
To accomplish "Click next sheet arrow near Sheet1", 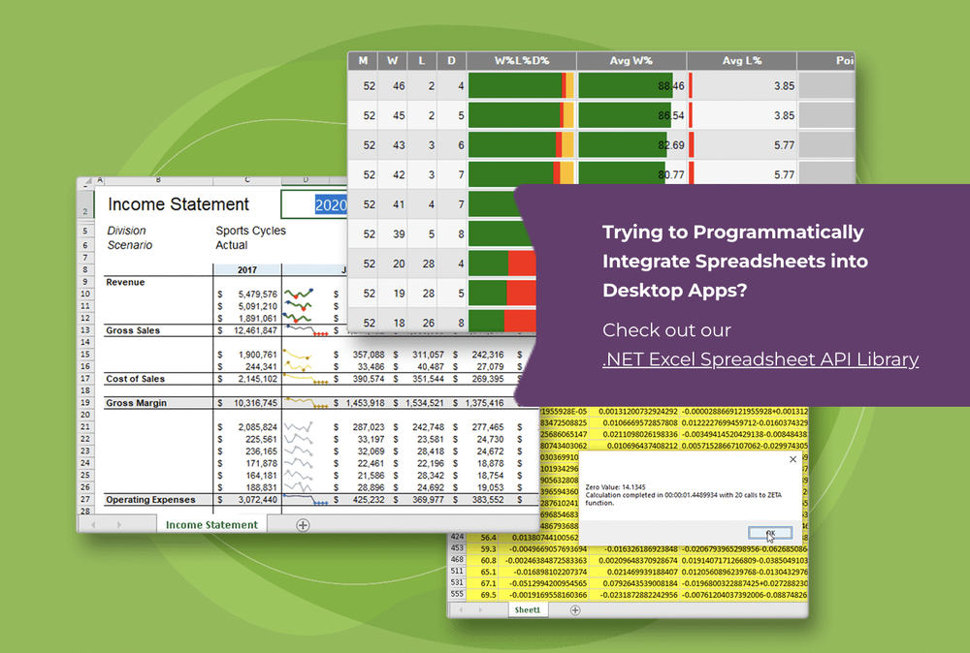I will (x=480, y=609).
